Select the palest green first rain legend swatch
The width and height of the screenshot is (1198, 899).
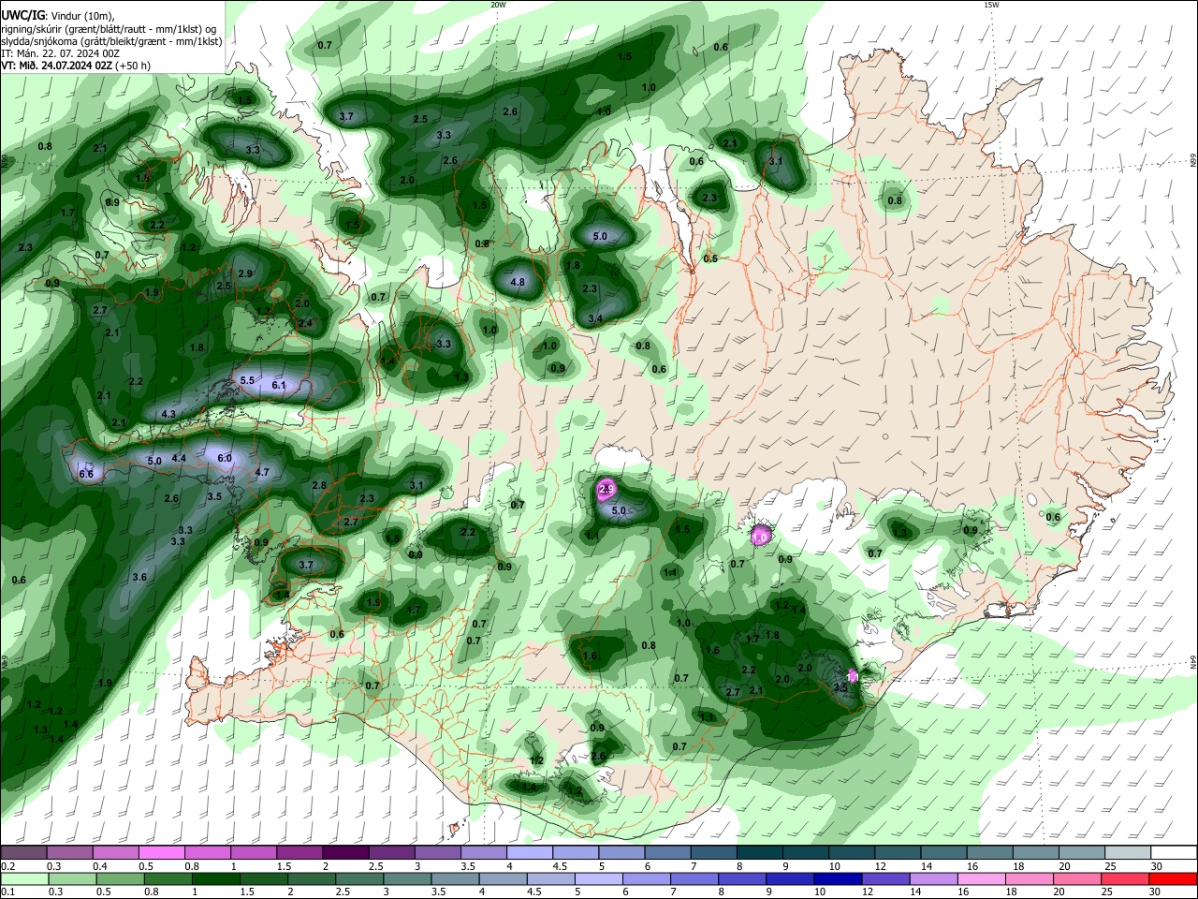[x=23, y=878]
